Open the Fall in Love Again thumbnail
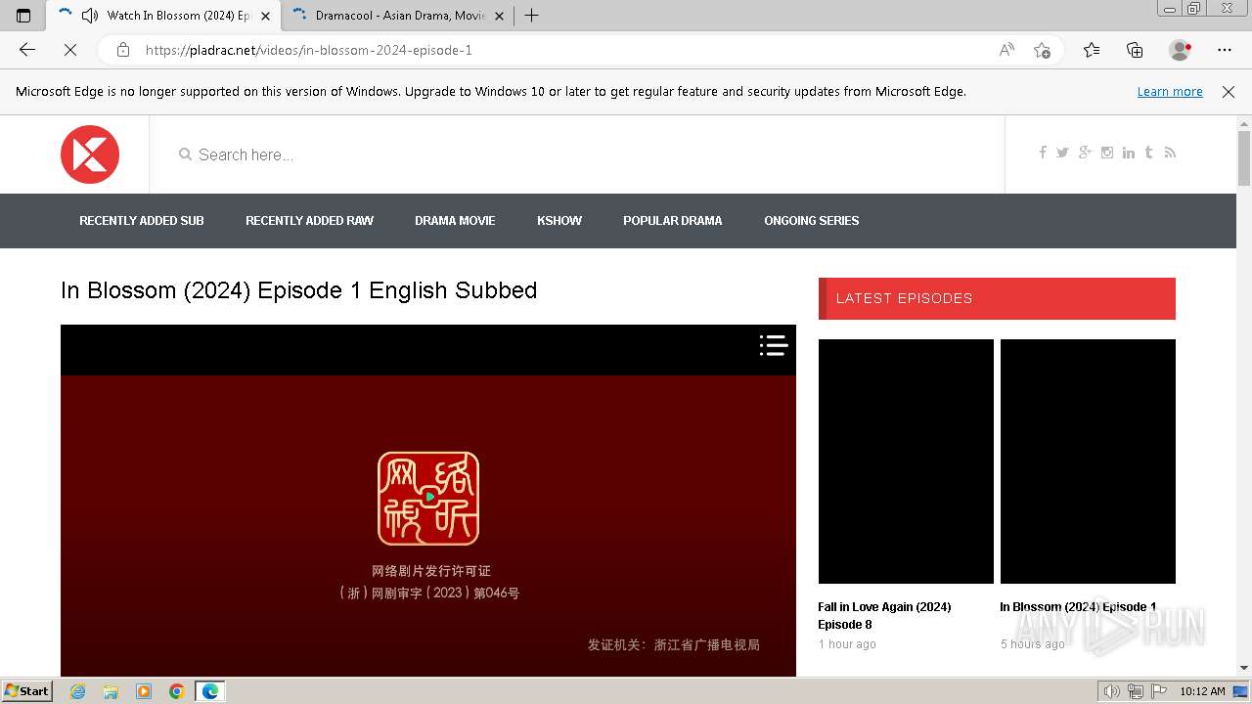Viewport: 1252px width, 704px height. pos(906,462)
